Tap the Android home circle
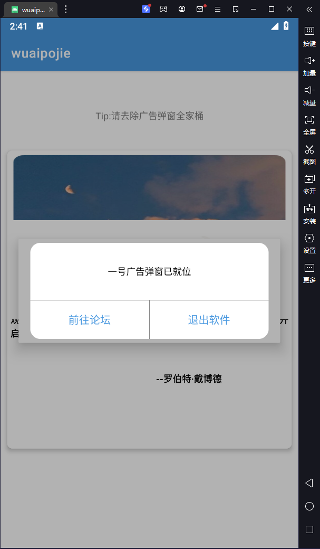 tap(309, 506)
